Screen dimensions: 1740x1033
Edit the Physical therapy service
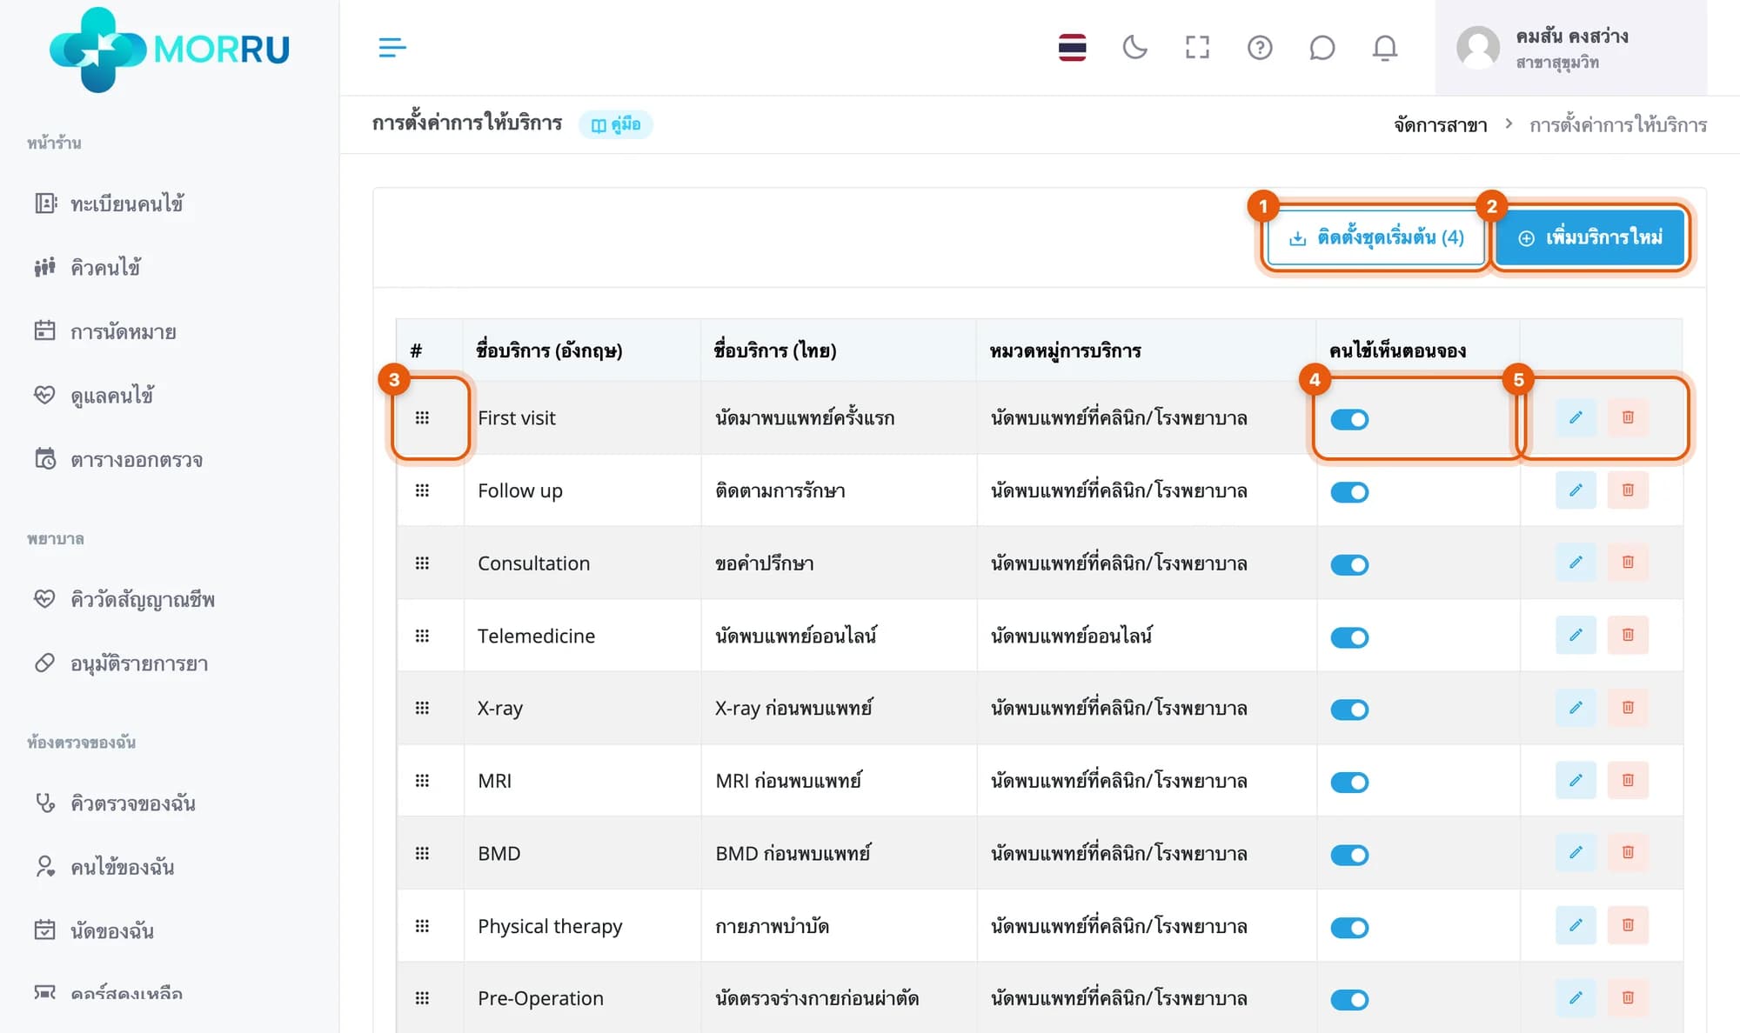pyautogui.click(x=1576, y=925)
